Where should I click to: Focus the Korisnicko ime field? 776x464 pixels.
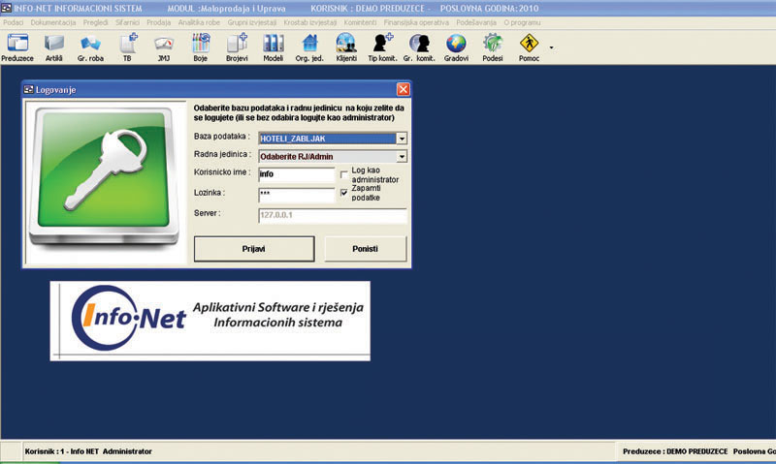click(297, 174)
